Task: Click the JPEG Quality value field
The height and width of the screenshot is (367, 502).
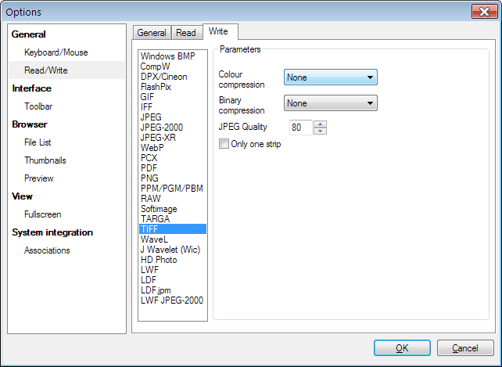Action: (300, 128)
